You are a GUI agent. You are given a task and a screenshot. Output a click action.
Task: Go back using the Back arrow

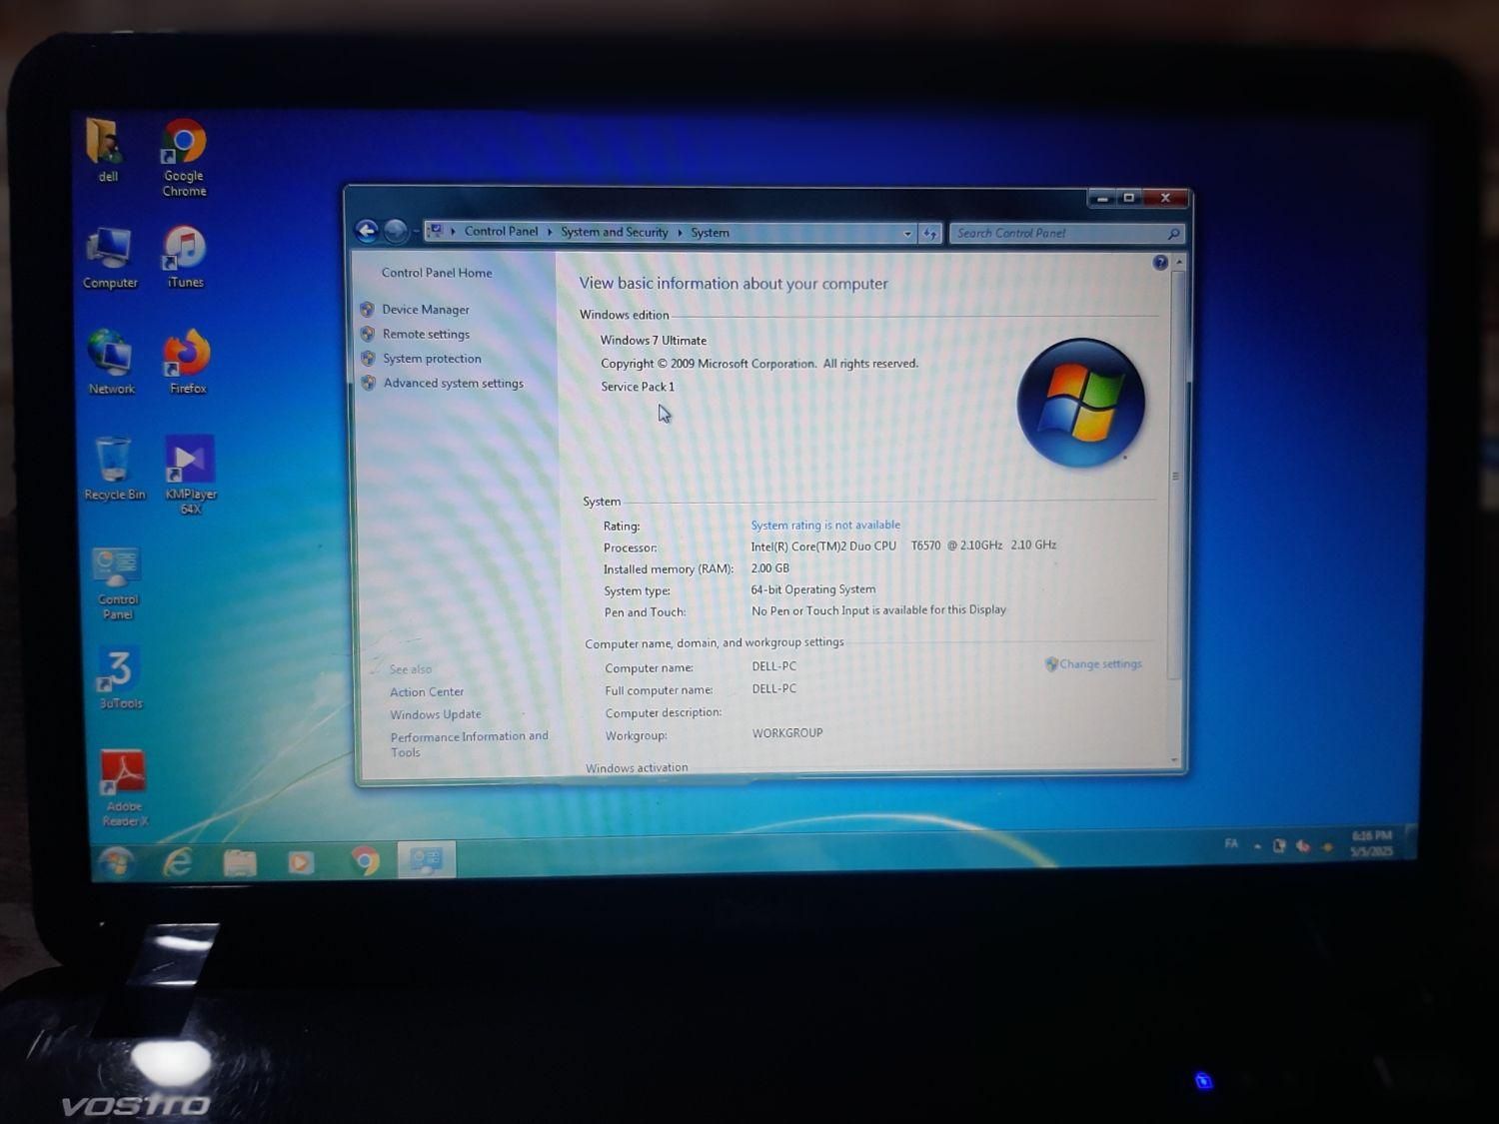click(x=367, y=232)
